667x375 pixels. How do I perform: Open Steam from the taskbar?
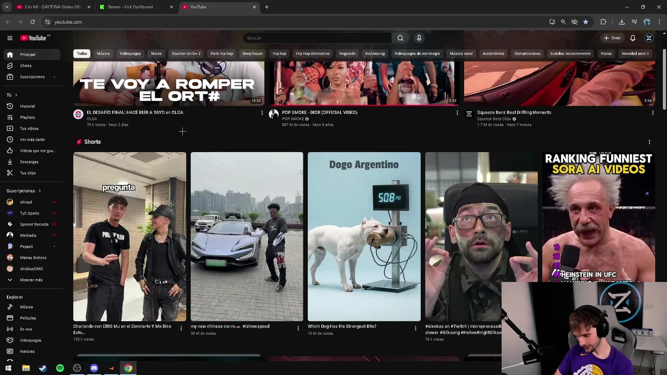pos(43,368)
